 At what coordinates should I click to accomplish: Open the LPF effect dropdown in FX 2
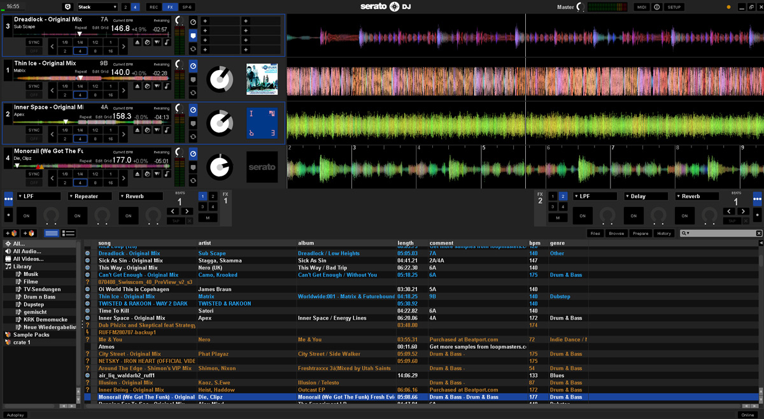pos(595,196)
